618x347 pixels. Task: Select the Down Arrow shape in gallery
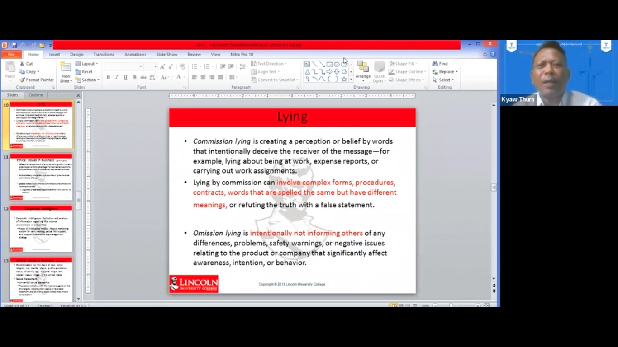click(x=337, y=72)
